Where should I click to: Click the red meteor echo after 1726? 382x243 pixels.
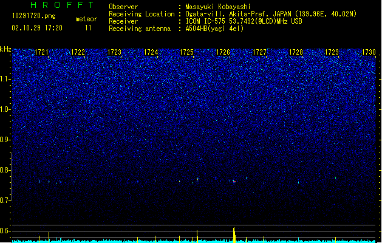[234, 181]
